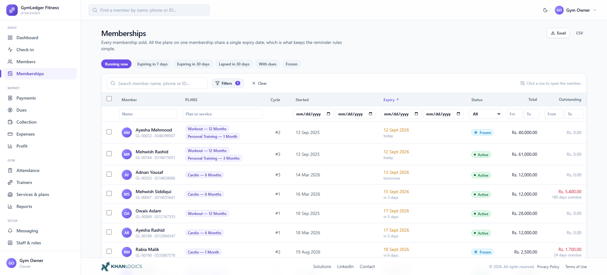Click the Dues coin icon
This screenshot has height=275, width=607.
pyautogui.click(x=10, y=110)
